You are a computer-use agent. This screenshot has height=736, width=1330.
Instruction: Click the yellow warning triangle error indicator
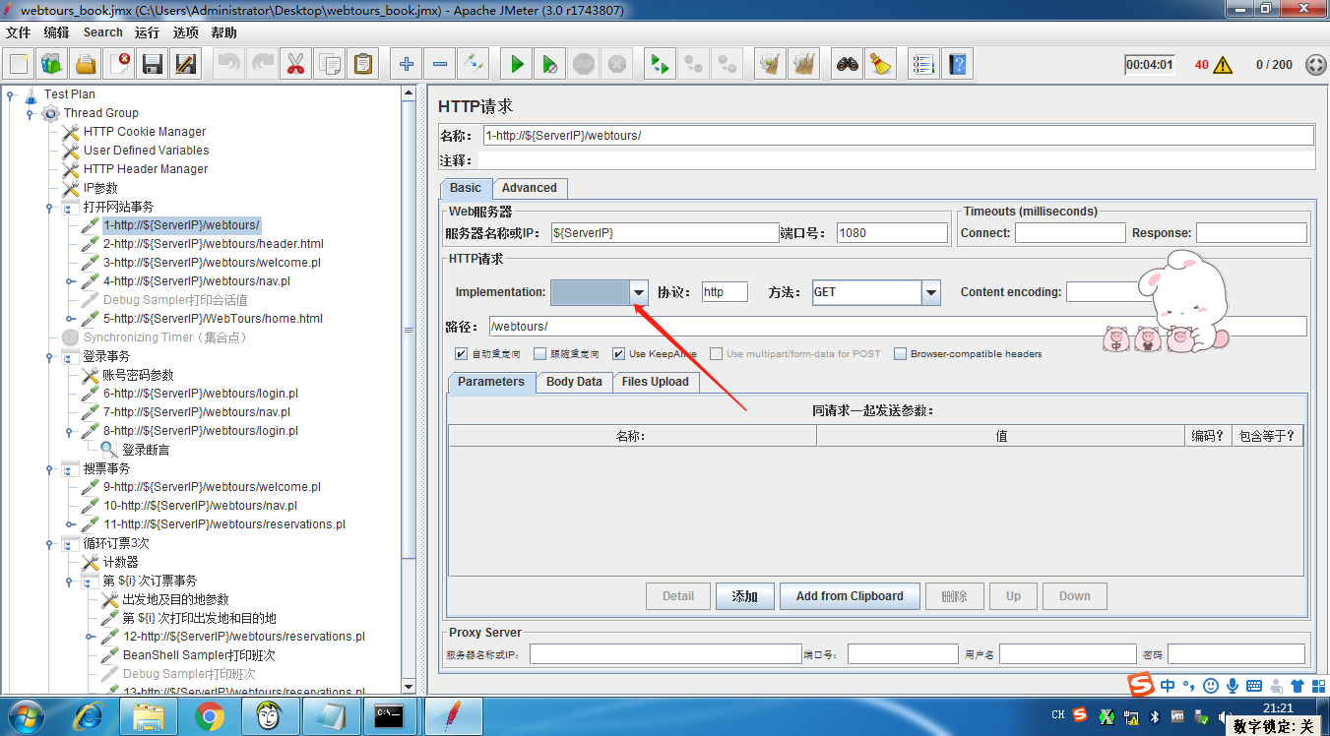1223,65
